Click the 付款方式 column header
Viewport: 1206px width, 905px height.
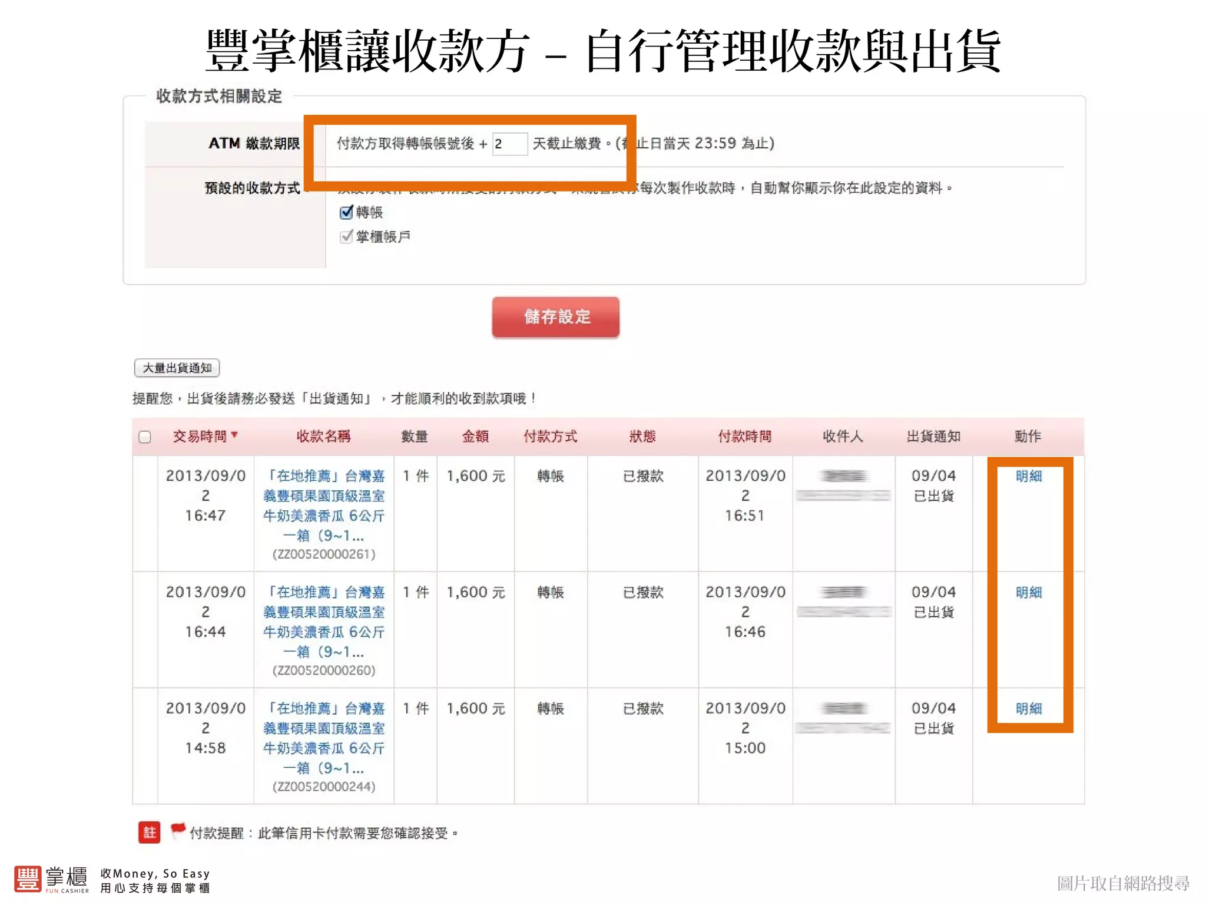point(551,437)
